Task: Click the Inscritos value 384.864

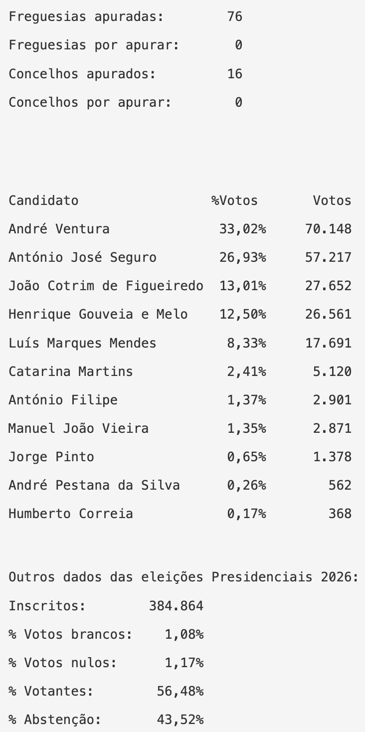Action: click(176, 606)
